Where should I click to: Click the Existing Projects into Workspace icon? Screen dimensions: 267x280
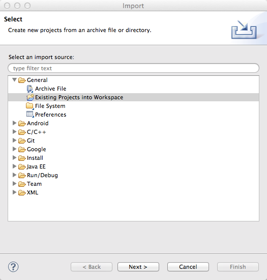tap(30, 97)
